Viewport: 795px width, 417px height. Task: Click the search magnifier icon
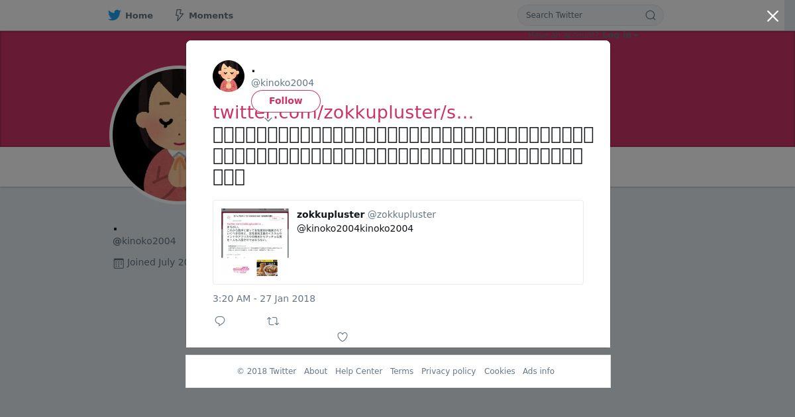click(x=651, y=15)
